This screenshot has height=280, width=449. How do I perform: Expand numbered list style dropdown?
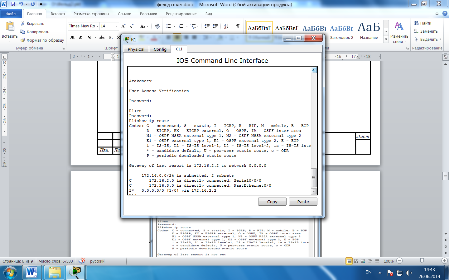(187, 26)
